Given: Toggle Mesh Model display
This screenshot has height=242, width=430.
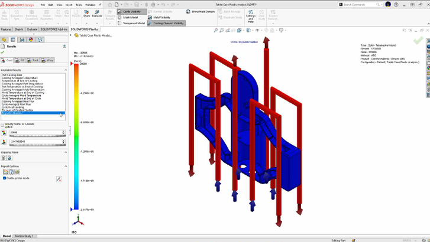Looking at the screenshot, I should point(128,17).
